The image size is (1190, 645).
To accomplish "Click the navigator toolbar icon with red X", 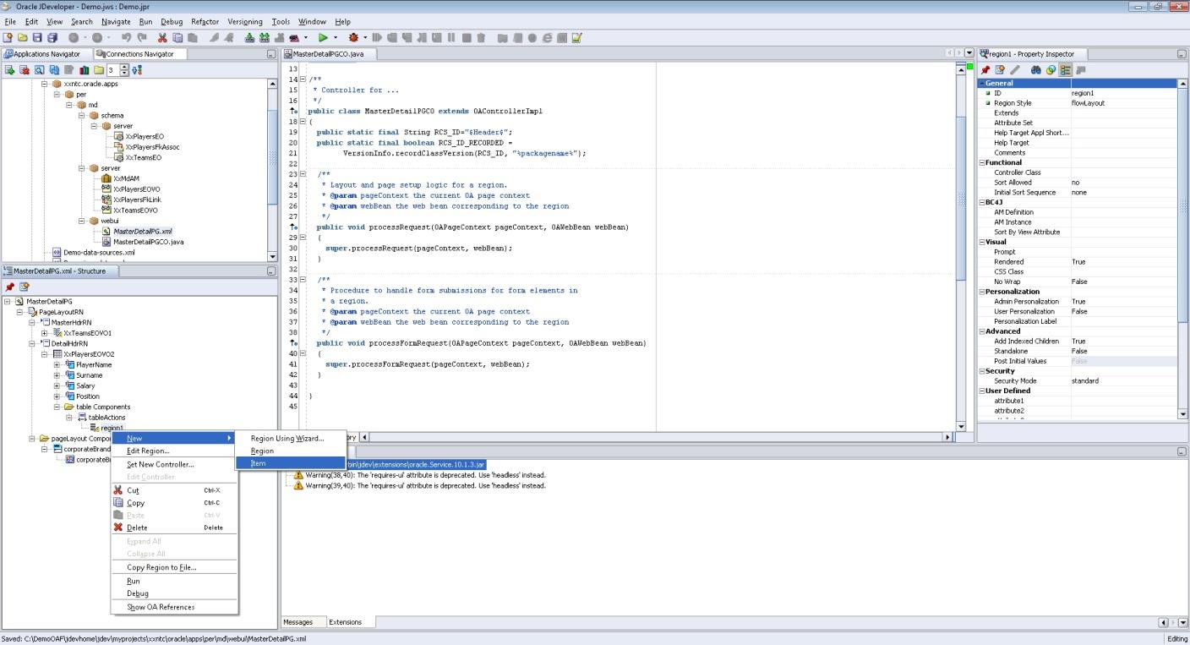I will [x=25, y=70].
